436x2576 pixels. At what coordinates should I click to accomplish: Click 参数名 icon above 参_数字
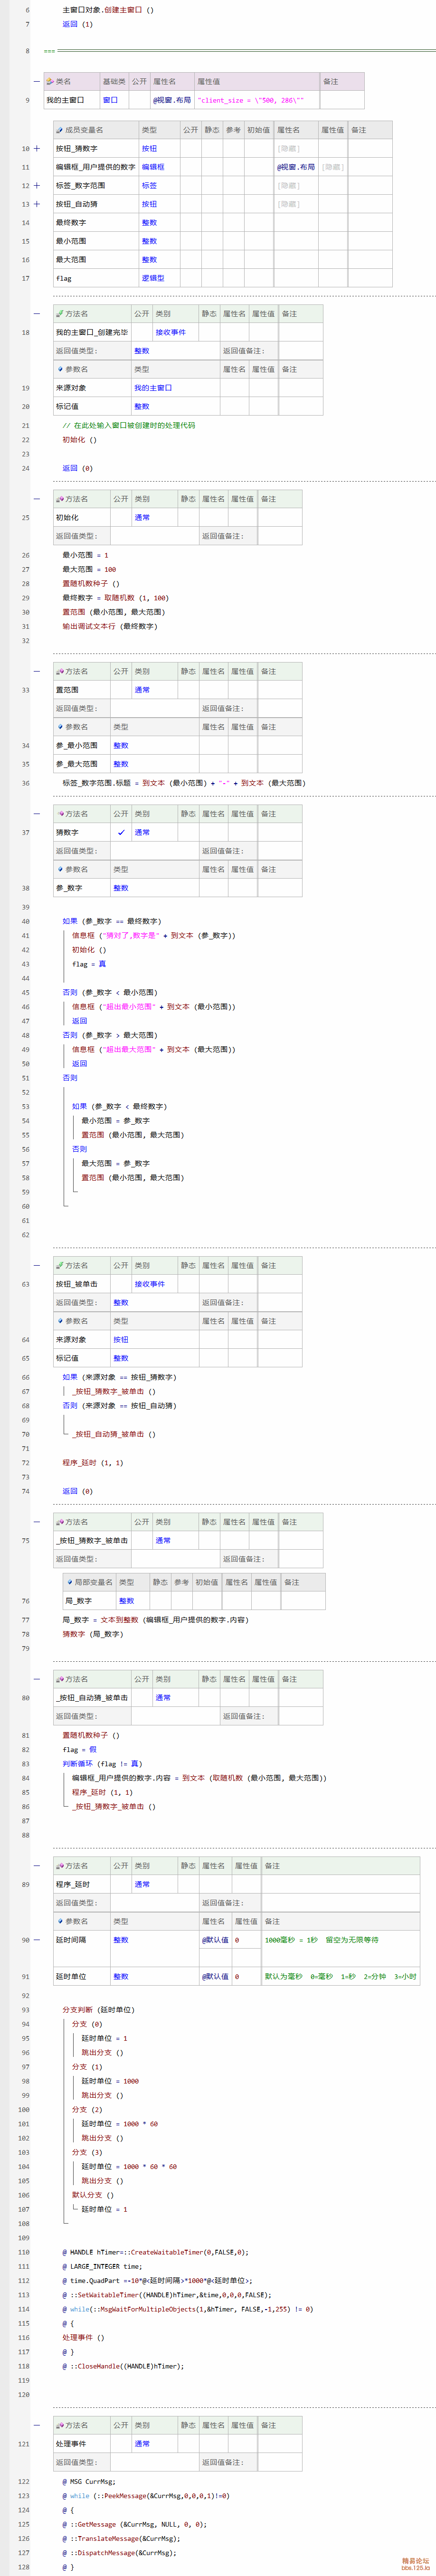[60, 869]
